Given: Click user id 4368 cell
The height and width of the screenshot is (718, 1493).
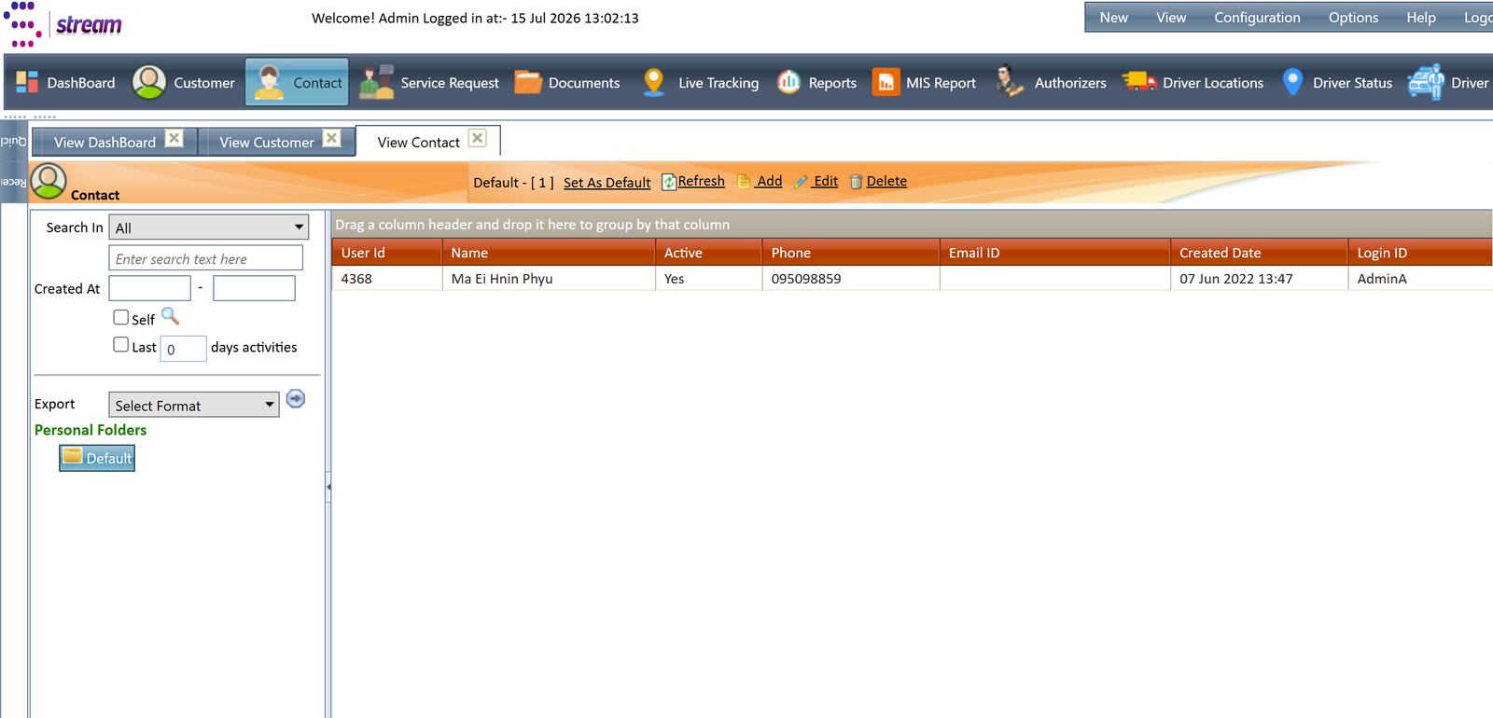Looking at the screenshot, I should 386,279.
